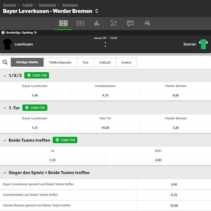Switch to the Tore tab
The height and width of the screenshot is (211, 211).
pos(85,62)
